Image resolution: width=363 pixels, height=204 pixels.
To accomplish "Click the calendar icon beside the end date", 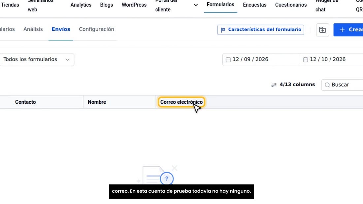I will pos(305,59).
